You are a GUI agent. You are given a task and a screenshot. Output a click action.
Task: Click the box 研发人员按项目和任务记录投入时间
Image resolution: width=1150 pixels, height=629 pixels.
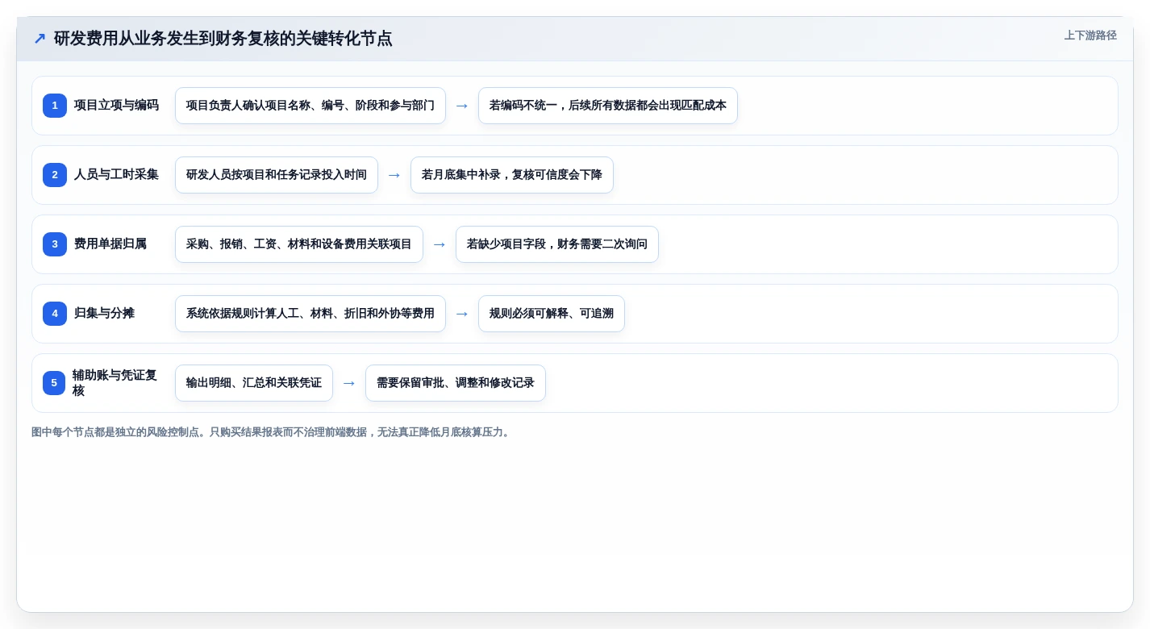point(277,175)
